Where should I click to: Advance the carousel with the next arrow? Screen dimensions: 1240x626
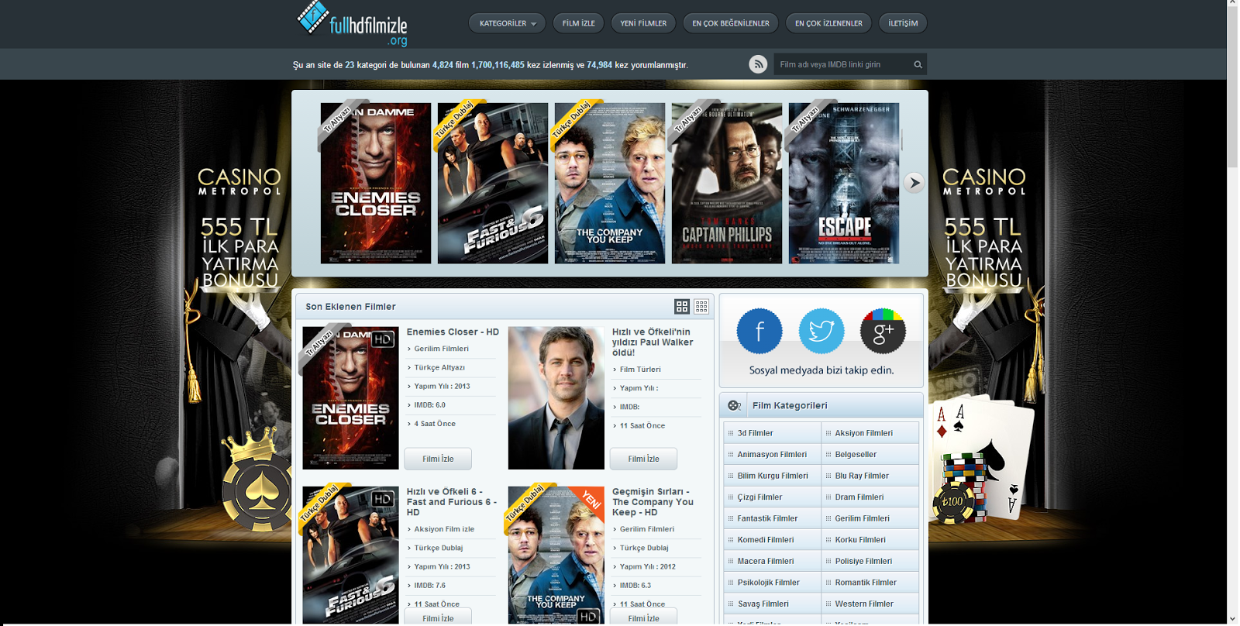click(914, 183)
